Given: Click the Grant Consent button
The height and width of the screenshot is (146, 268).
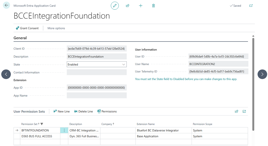Looking at the screenshot, I should pyautogui.click(x=27, y=28).
